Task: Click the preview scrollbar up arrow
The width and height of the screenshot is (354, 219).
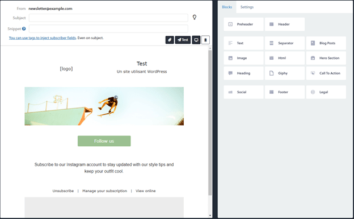Action: [210, 48]
